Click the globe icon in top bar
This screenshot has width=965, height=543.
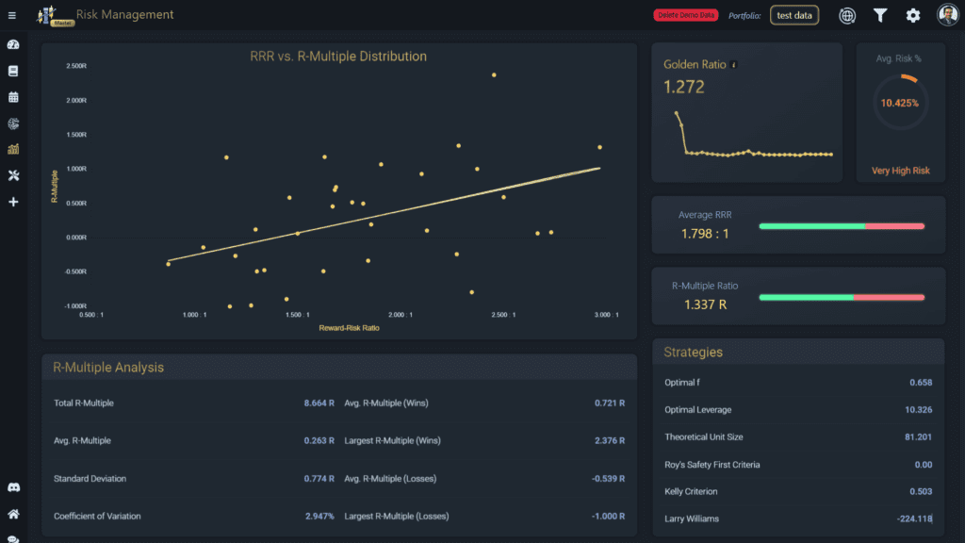click(x=847, y=15)
